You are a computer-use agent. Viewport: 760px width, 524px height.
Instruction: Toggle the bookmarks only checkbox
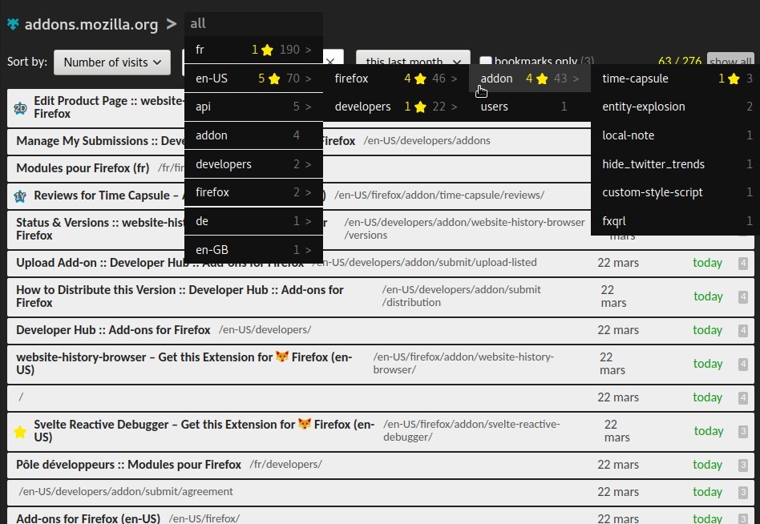[486, 60]
